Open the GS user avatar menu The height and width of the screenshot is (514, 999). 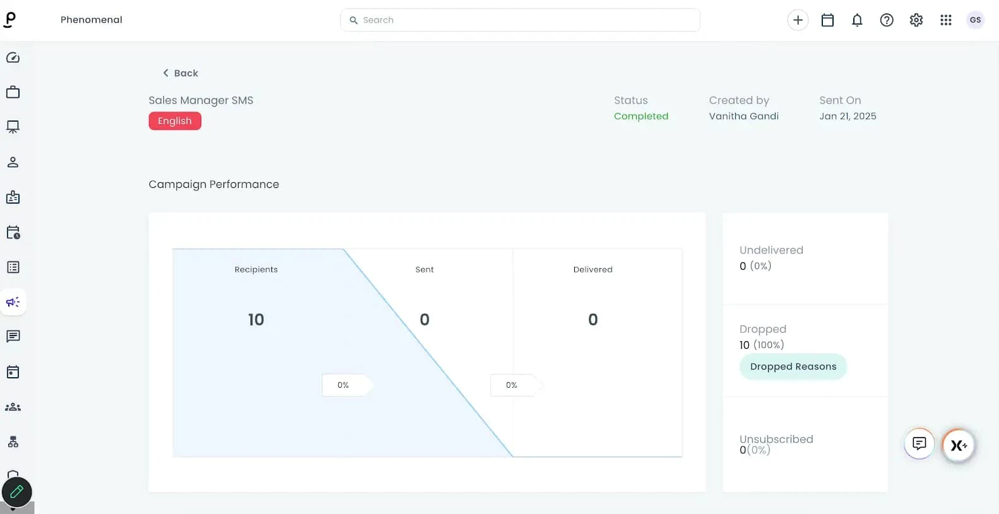coord(975,20)
